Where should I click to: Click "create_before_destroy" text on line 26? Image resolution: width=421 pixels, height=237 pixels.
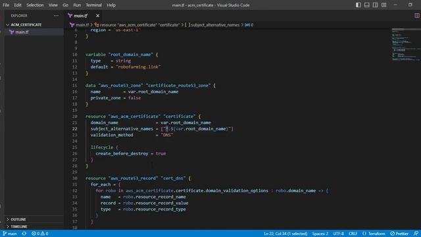122,153
